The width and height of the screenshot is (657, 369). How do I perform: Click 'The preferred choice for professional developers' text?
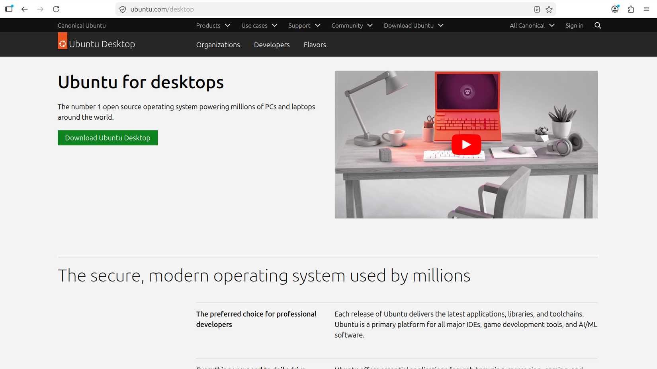click(256, 319)
